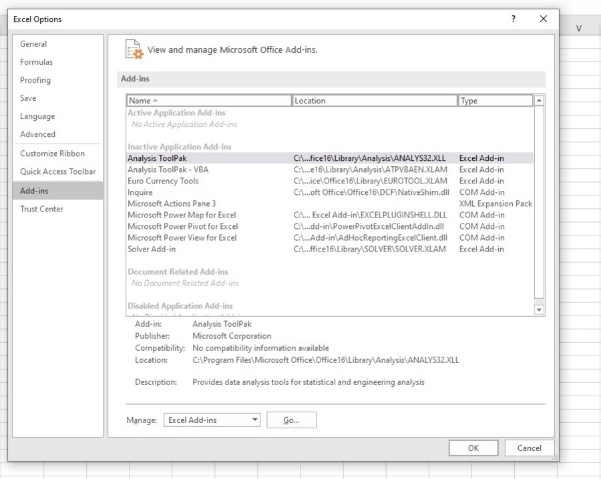Click the add-ins gear document icon
601x479 pixels.
pyautogui.click(x=134, y=49)
